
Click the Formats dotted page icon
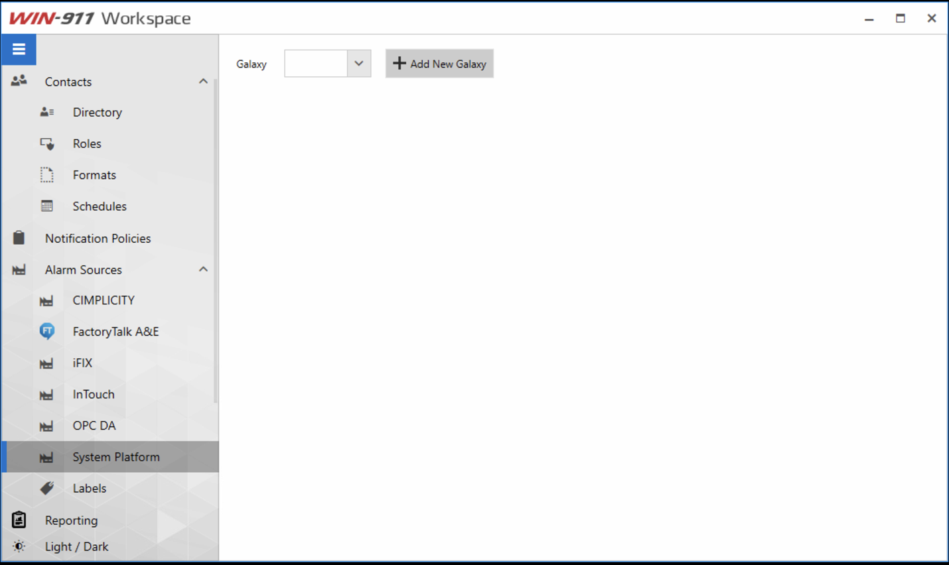(x=47, y=175)
